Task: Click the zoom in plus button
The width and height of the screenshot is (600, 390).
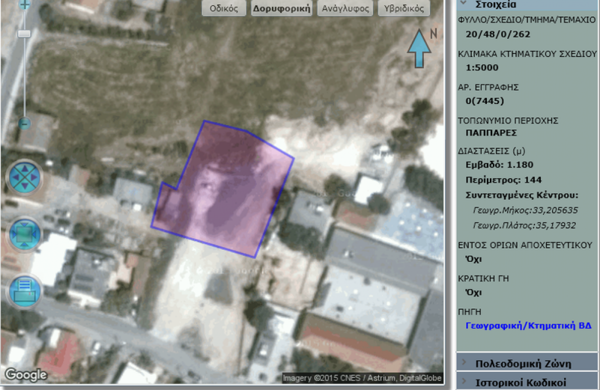Action: (24, 5)
